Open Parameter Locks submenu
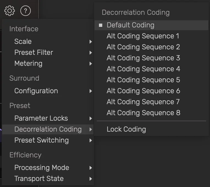The image size is (210, 187). pyautogui.click(x=41, y=118)
